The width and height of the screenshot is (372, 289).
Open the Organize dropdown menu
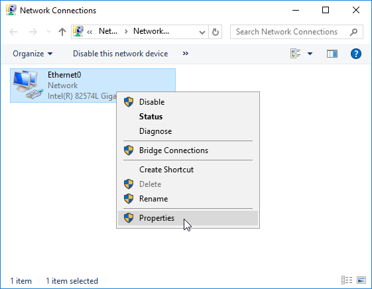(32, 54)
